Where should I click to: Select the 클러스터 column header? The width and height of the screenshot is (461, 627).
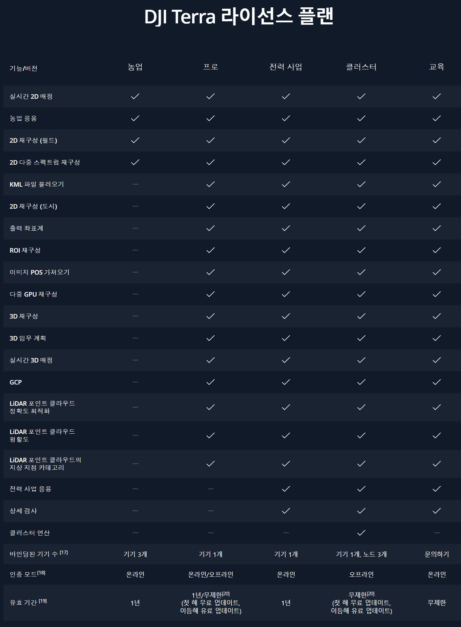tap(361, 67)
